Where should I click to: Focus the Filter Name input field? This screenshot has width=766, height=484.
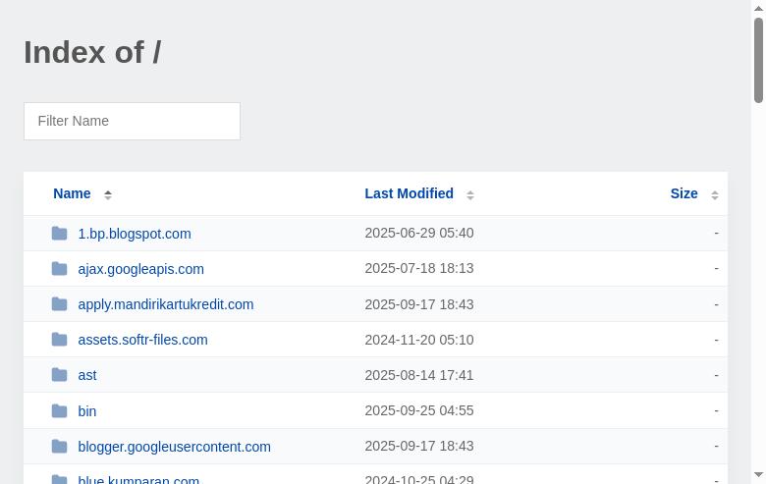pos(132,121)
